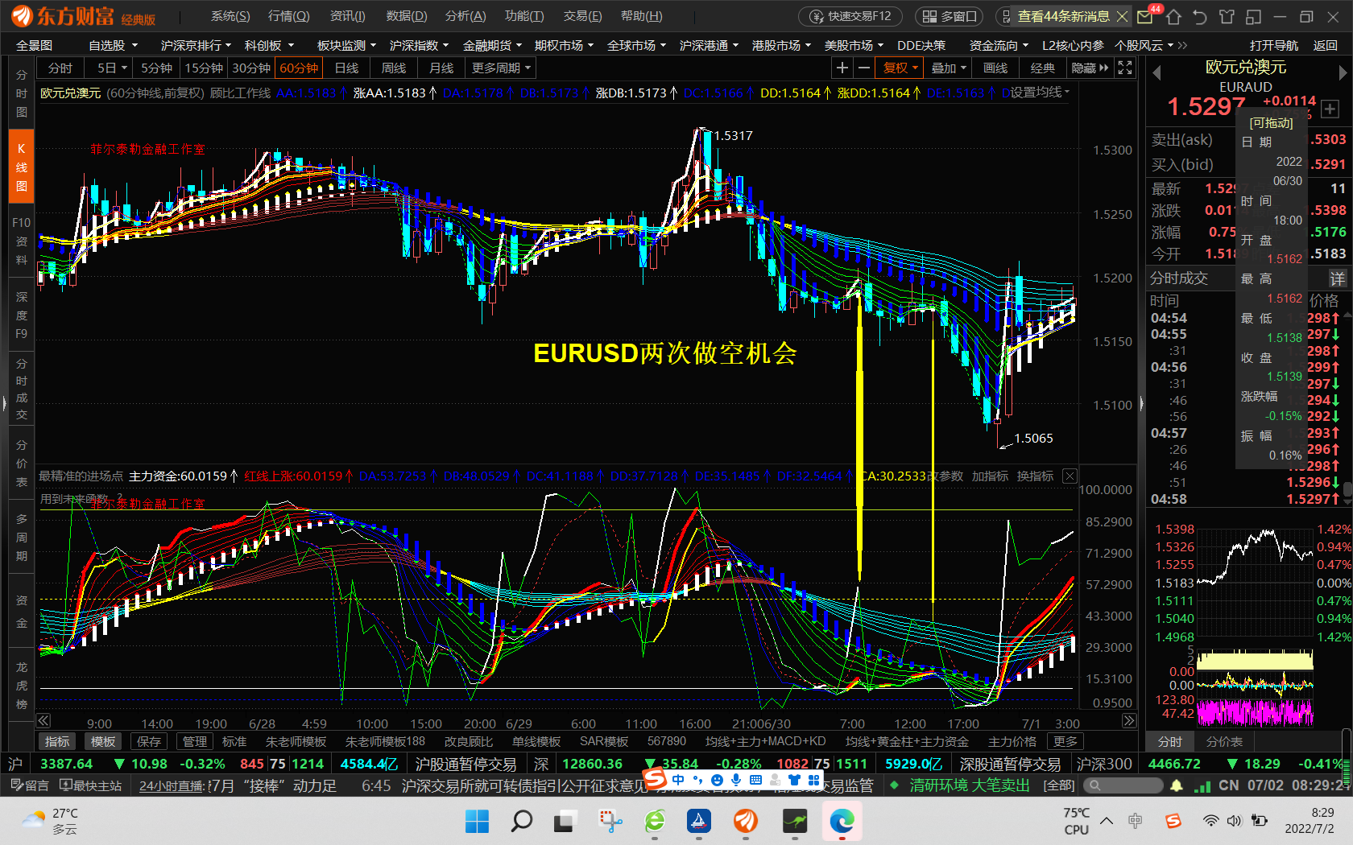Open the 分析(A) menu
The height and width of the screenshot is (845, 1353).
[465, 16]
